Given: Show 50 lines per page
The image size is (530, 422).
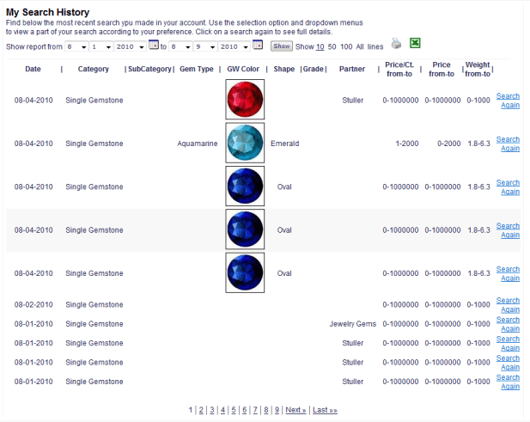Looking at the screenshot, I should [x=332, y=46].
